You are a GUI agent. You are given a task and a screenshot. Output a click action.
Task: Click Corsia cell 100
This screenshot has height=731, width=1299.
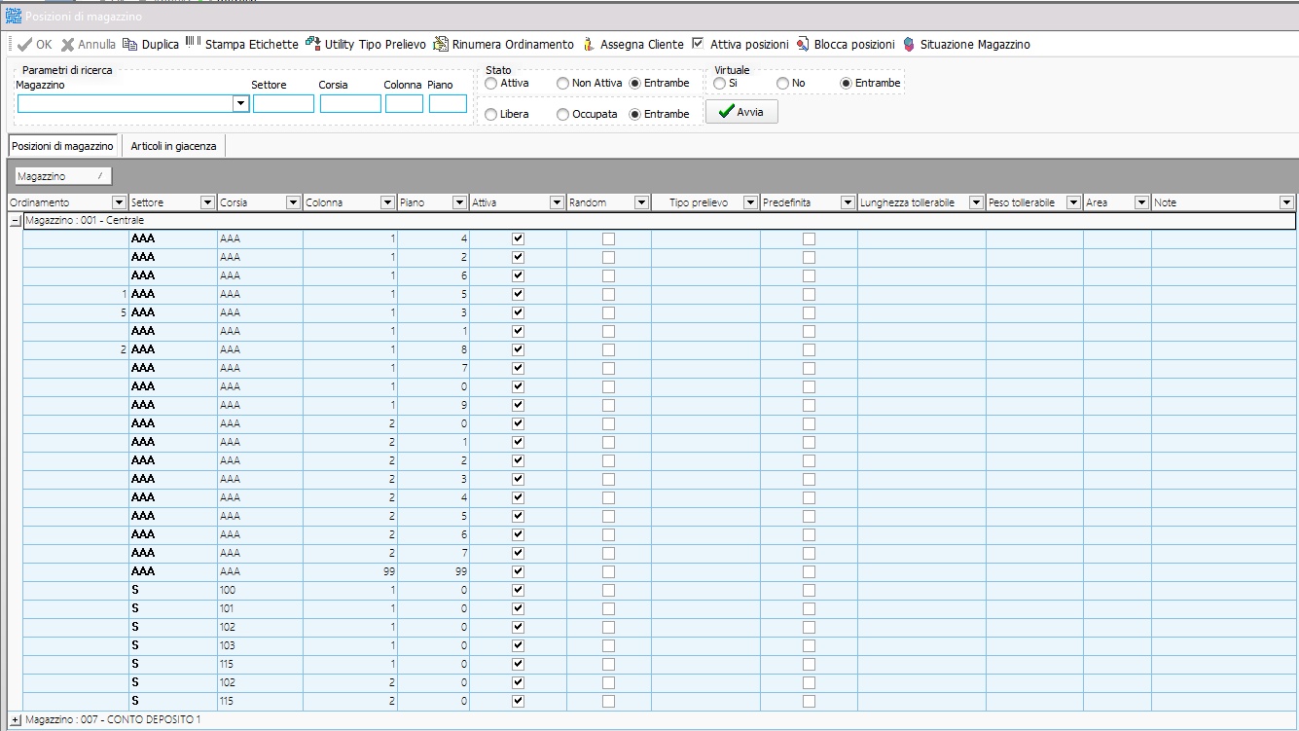pos(260,590)
